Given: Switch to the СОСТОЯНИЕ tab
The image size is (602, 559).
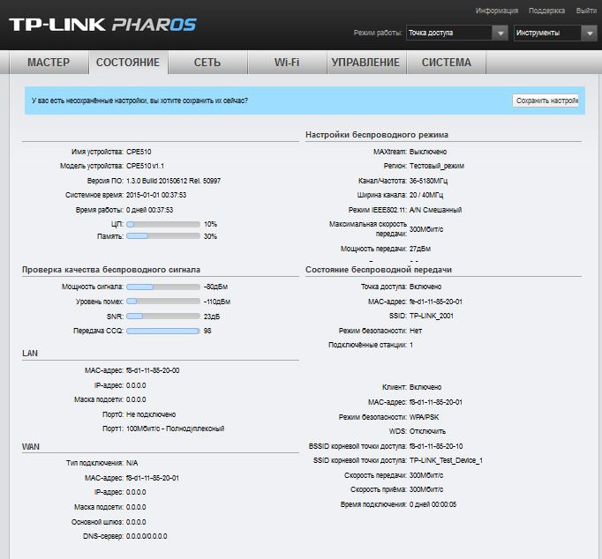Looking at the screenshot, I should click(x=128, y=62).
